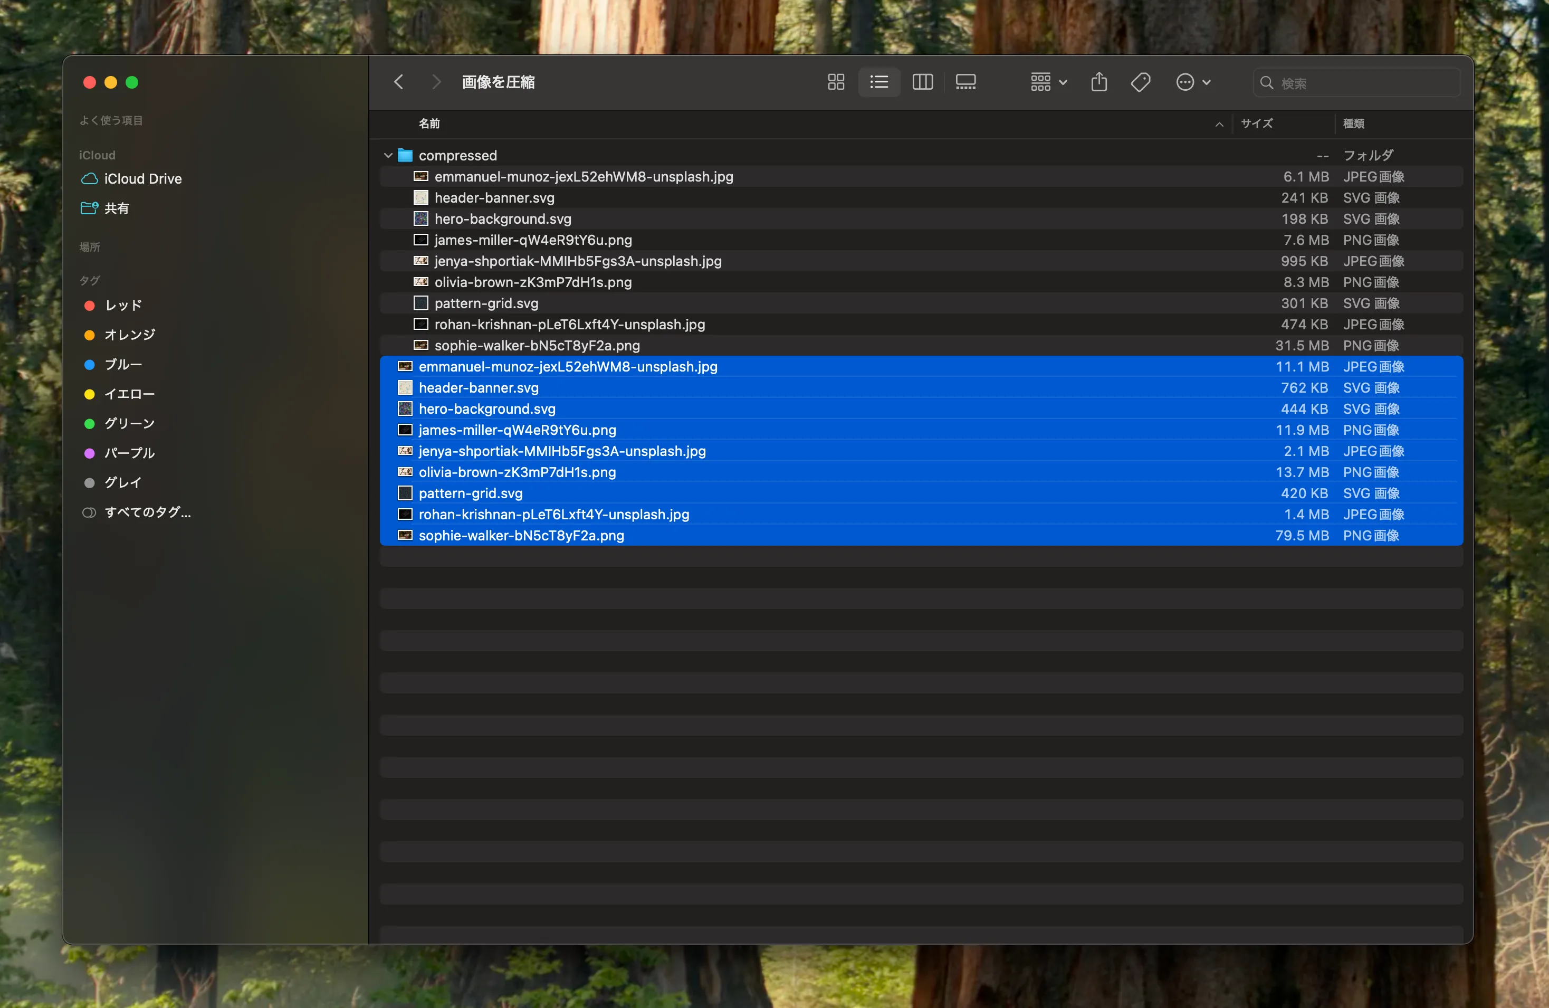Go back with the left chevron
This screenshot has height=1008, width=1549.
(399, 82)
